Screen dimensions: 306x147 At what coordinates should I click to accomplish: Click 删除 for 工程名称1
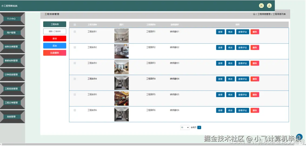255,32
